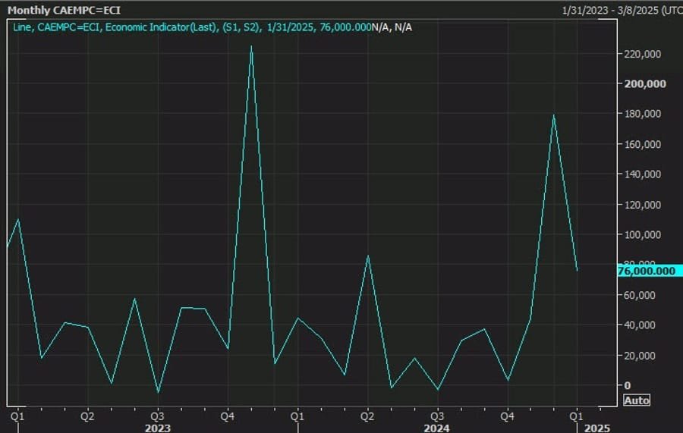Click the Auto scale button
683x433 pixels.
tap(637, 400)
